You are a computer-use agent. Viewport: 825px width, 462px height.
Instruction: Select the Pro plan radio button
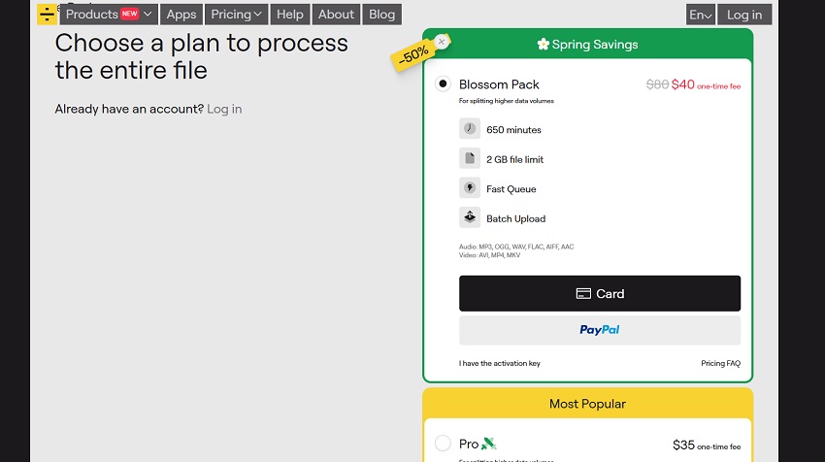click(x=443, y=444)
